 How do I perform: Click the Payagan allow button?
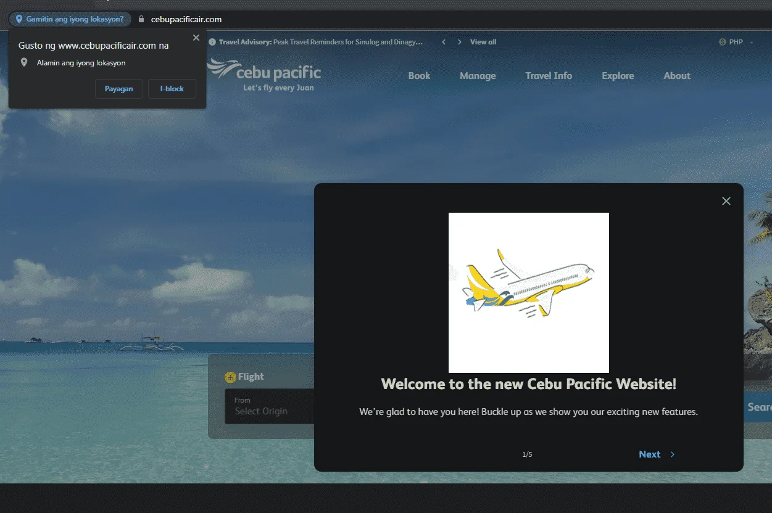click(x=118, y=89)
